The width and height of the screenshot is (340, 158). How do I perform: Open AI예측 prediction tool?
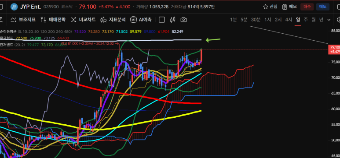[x=141, y=20]
